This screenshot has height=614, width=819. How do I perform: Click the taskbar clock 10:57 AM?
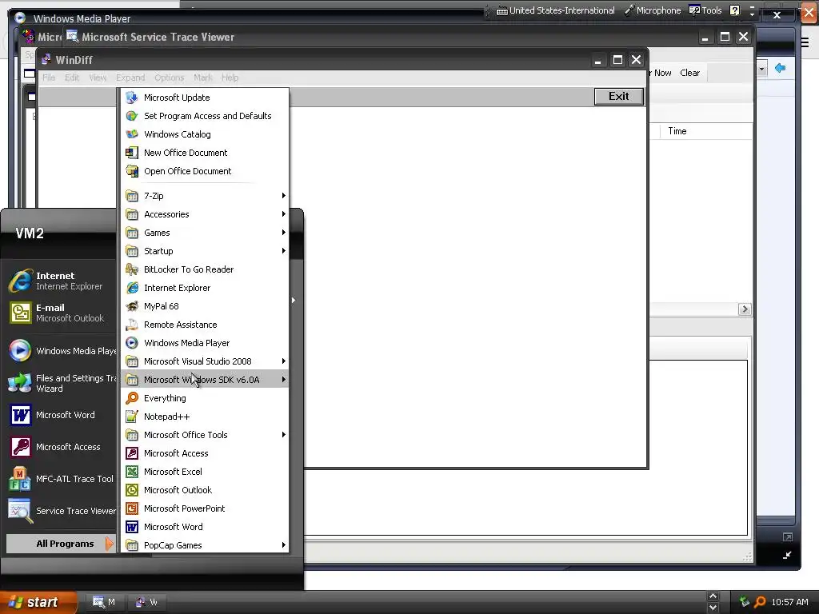789,602
